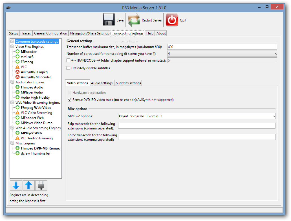Select the FFmpeg DVR-MS Remux entry
The height and width of the screenshot is (221, 291).
[40, 148]
